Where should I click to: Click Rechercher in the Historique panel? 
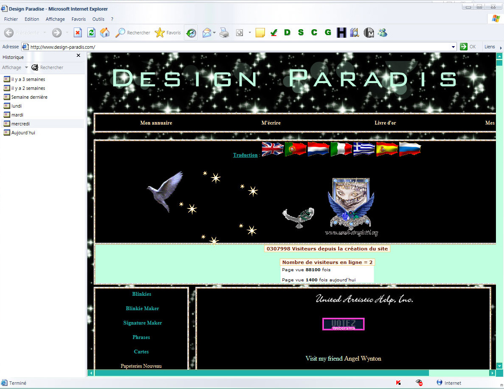click(47, 67)
